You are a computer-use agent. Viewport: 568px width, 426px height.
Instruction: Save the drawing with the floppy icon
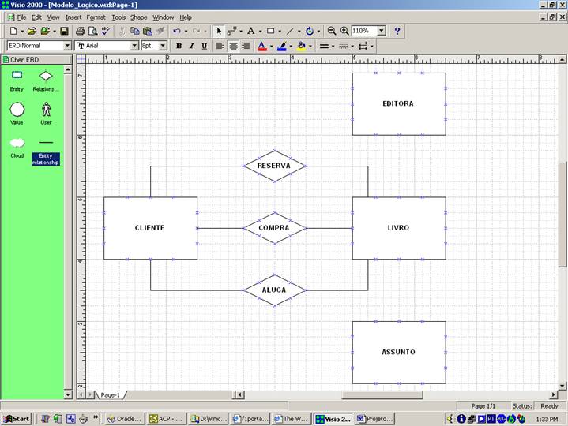64,31
